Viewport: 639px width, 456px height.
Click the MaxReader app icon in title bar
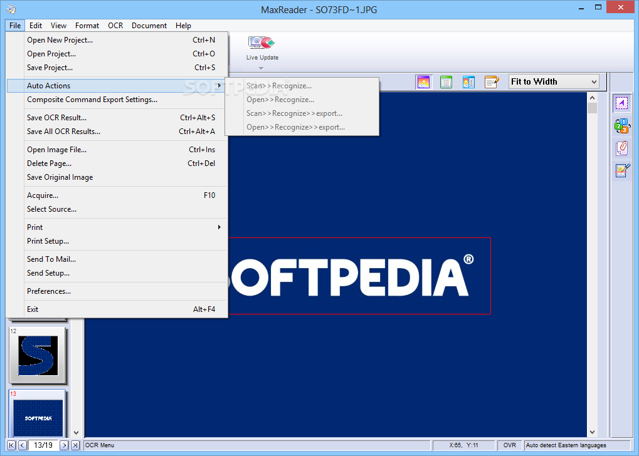11,9
